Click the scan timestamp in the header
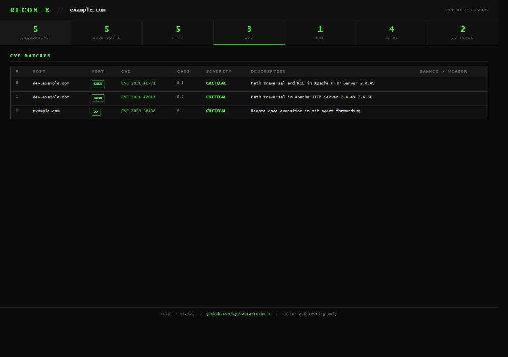The height and width of the screenshot is (357, 508). pos(467,10)
